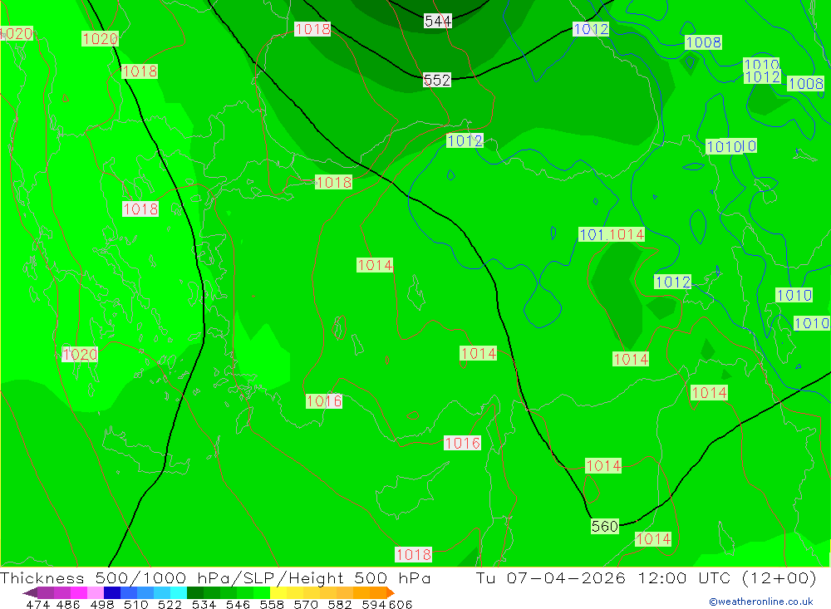Click the overlapping 101010 blue pressure label
The width and height of the screenshot is (831, 609).
(731, 146)
